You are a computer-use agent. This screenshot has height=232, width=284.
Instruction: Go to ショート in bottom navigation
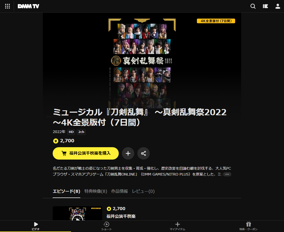106,226
